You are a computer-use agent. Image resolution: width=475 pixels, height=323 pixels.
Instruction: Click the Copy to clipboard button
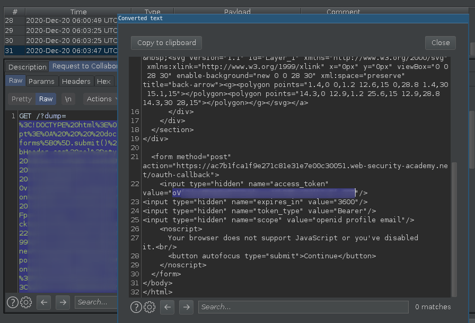tap(166, 43)
